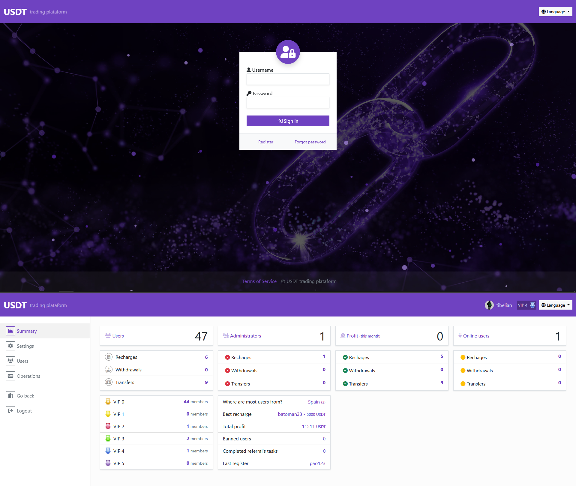The width and height of the screenshot is (576, 486).
Task: Open Summary in the sidebar
Action: point(45,331)
